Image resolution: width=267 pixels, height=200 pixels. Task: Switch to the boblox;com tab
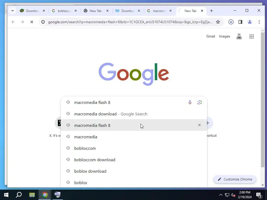64,11
